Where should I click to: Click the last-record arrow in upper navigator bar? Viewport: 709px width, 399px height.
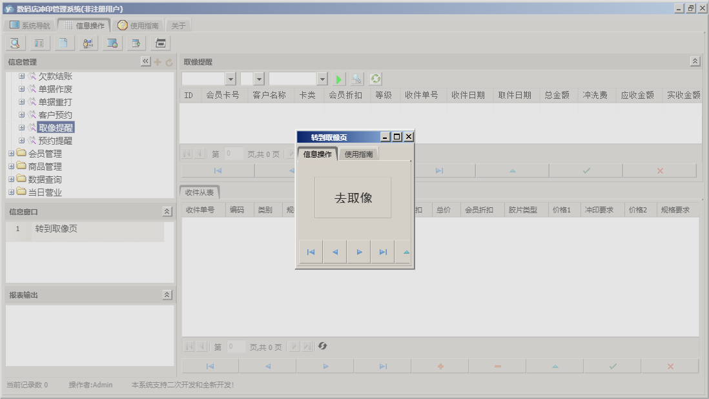coord(439,171)
